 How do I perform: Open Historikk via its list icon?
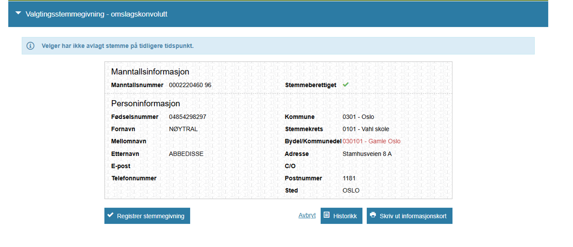tap(327, 215)
